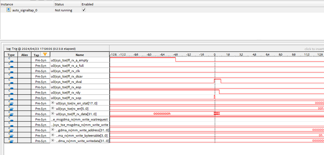Expand the rx_err_stat[17..0] bus

pos(53,103)
